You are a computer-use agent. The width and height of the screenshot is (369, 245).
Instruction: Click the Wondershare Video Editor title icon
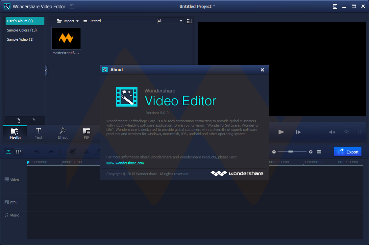pyautogui.click(x=7, y=6)
